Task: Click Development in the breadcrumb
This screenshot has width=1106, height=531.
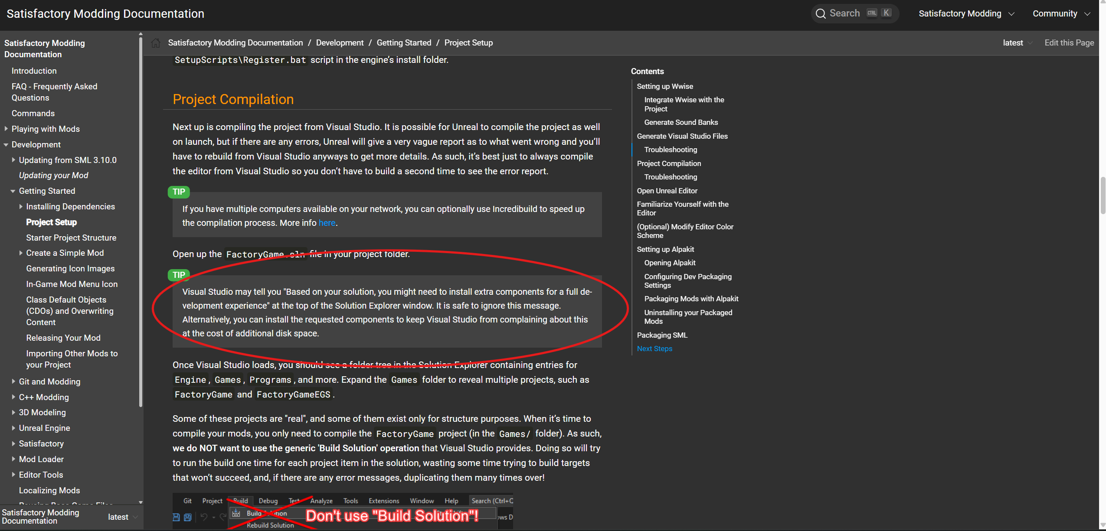Action: [340, 43]
